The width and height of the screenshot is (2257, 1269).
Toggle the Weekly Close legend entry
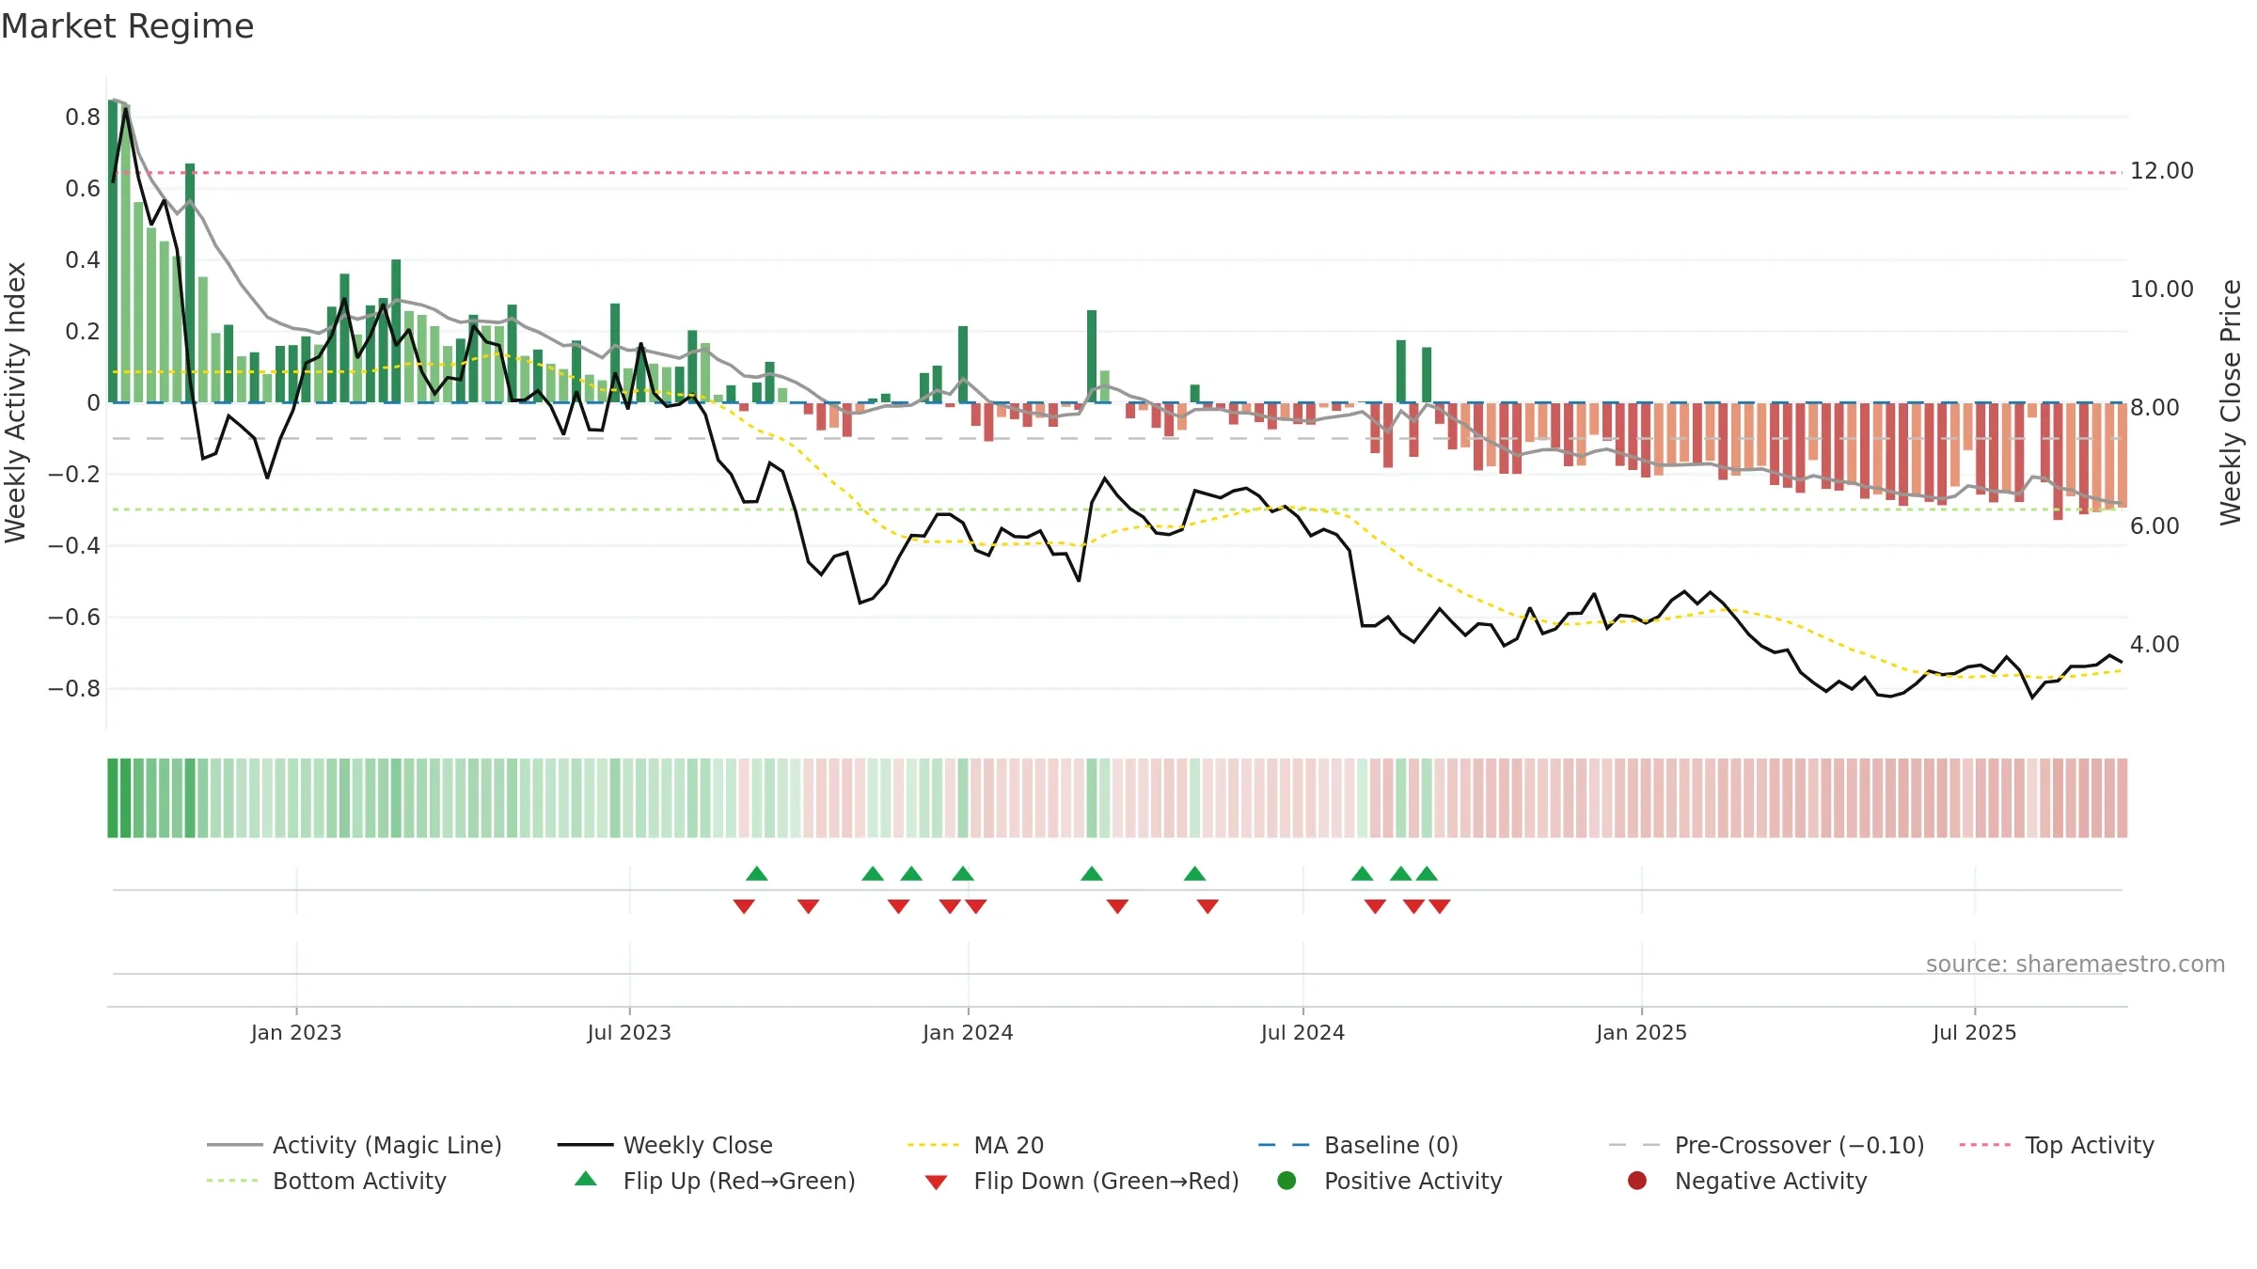665,1145
